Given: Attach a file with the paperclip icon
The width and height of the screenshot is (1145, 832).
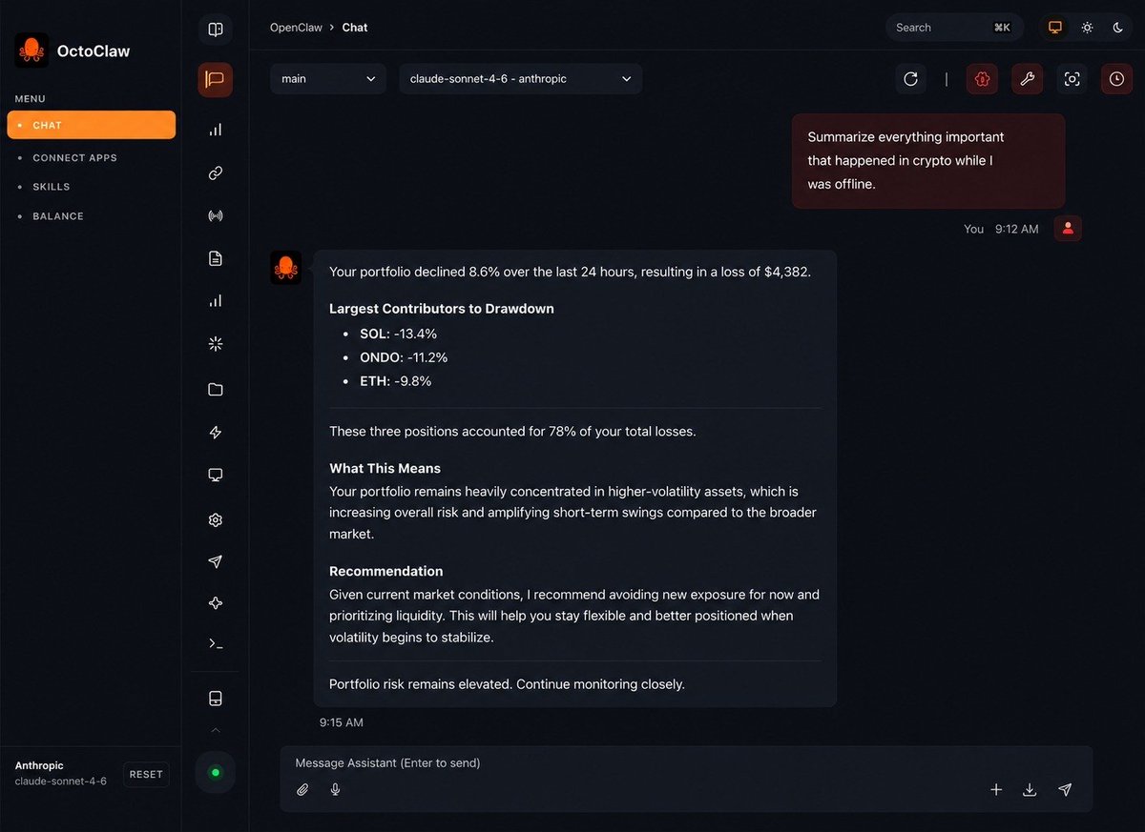Looking at the screenshot, I should point(302,789).
